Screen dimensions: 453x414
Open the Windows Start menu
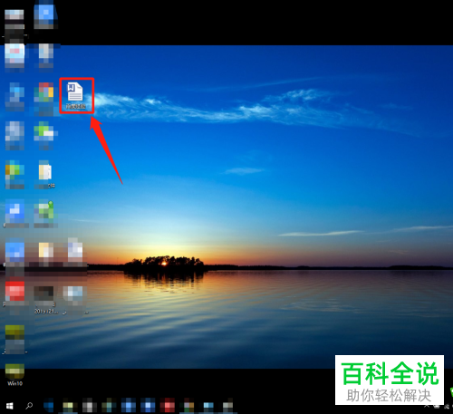pyautogui.click(x=9, y=406)
